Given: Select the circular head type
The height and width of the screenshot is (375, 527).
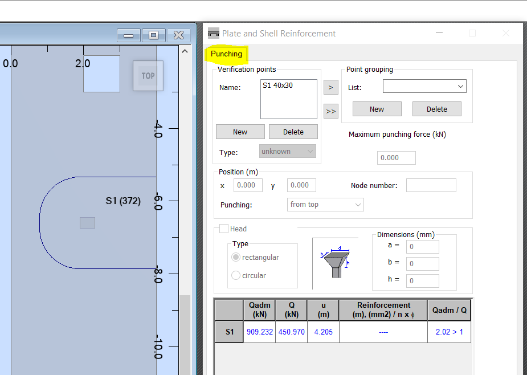Looking at the screenshot, I should click(x=235, y=275).
